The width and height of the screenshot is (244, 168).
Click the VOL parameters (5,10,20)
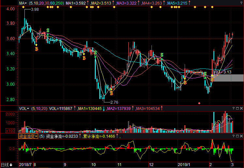tap(38, 108)
